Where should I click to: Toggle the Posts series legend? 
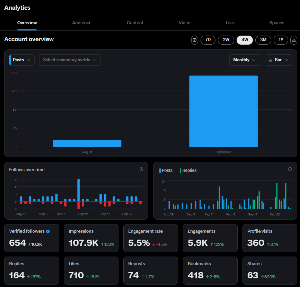pos(166,170)
